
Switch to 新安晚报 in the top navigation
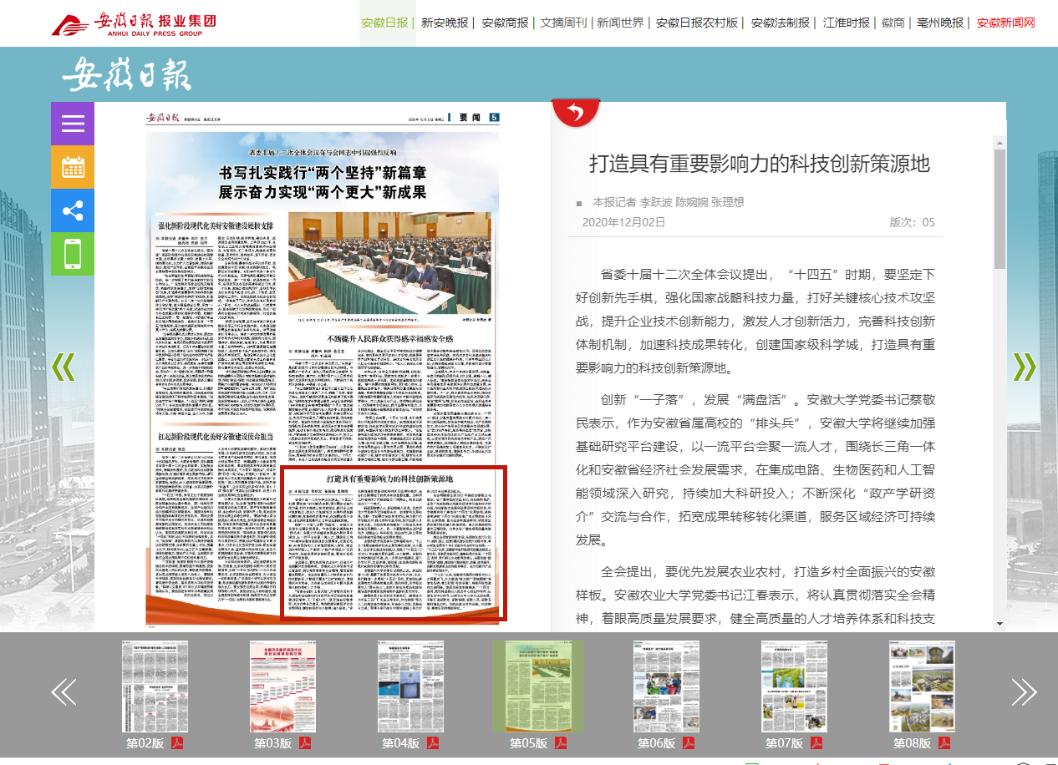(445, 23)
